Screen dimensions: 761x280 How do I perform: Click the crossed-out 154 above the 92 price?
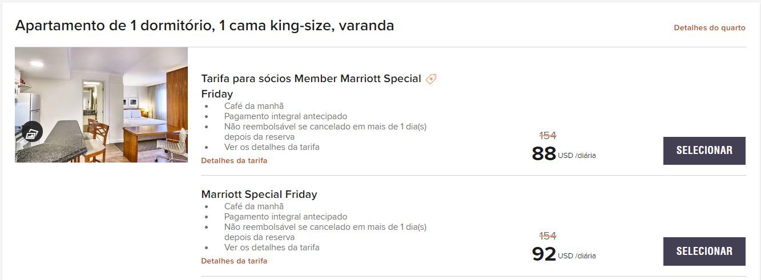coord(548,236)
